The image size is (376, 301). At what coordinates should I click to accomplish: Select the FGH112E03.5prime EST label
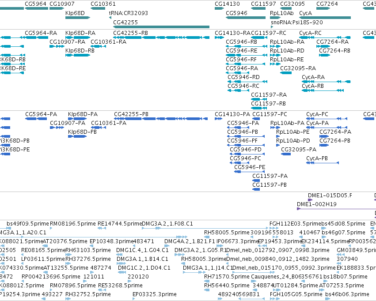296,224
